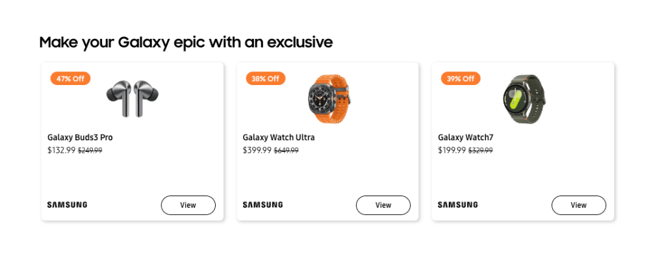Screen dimensions: 664x263
Task: Click the crossed-out $649.99 original price
Action: (286, 151)
